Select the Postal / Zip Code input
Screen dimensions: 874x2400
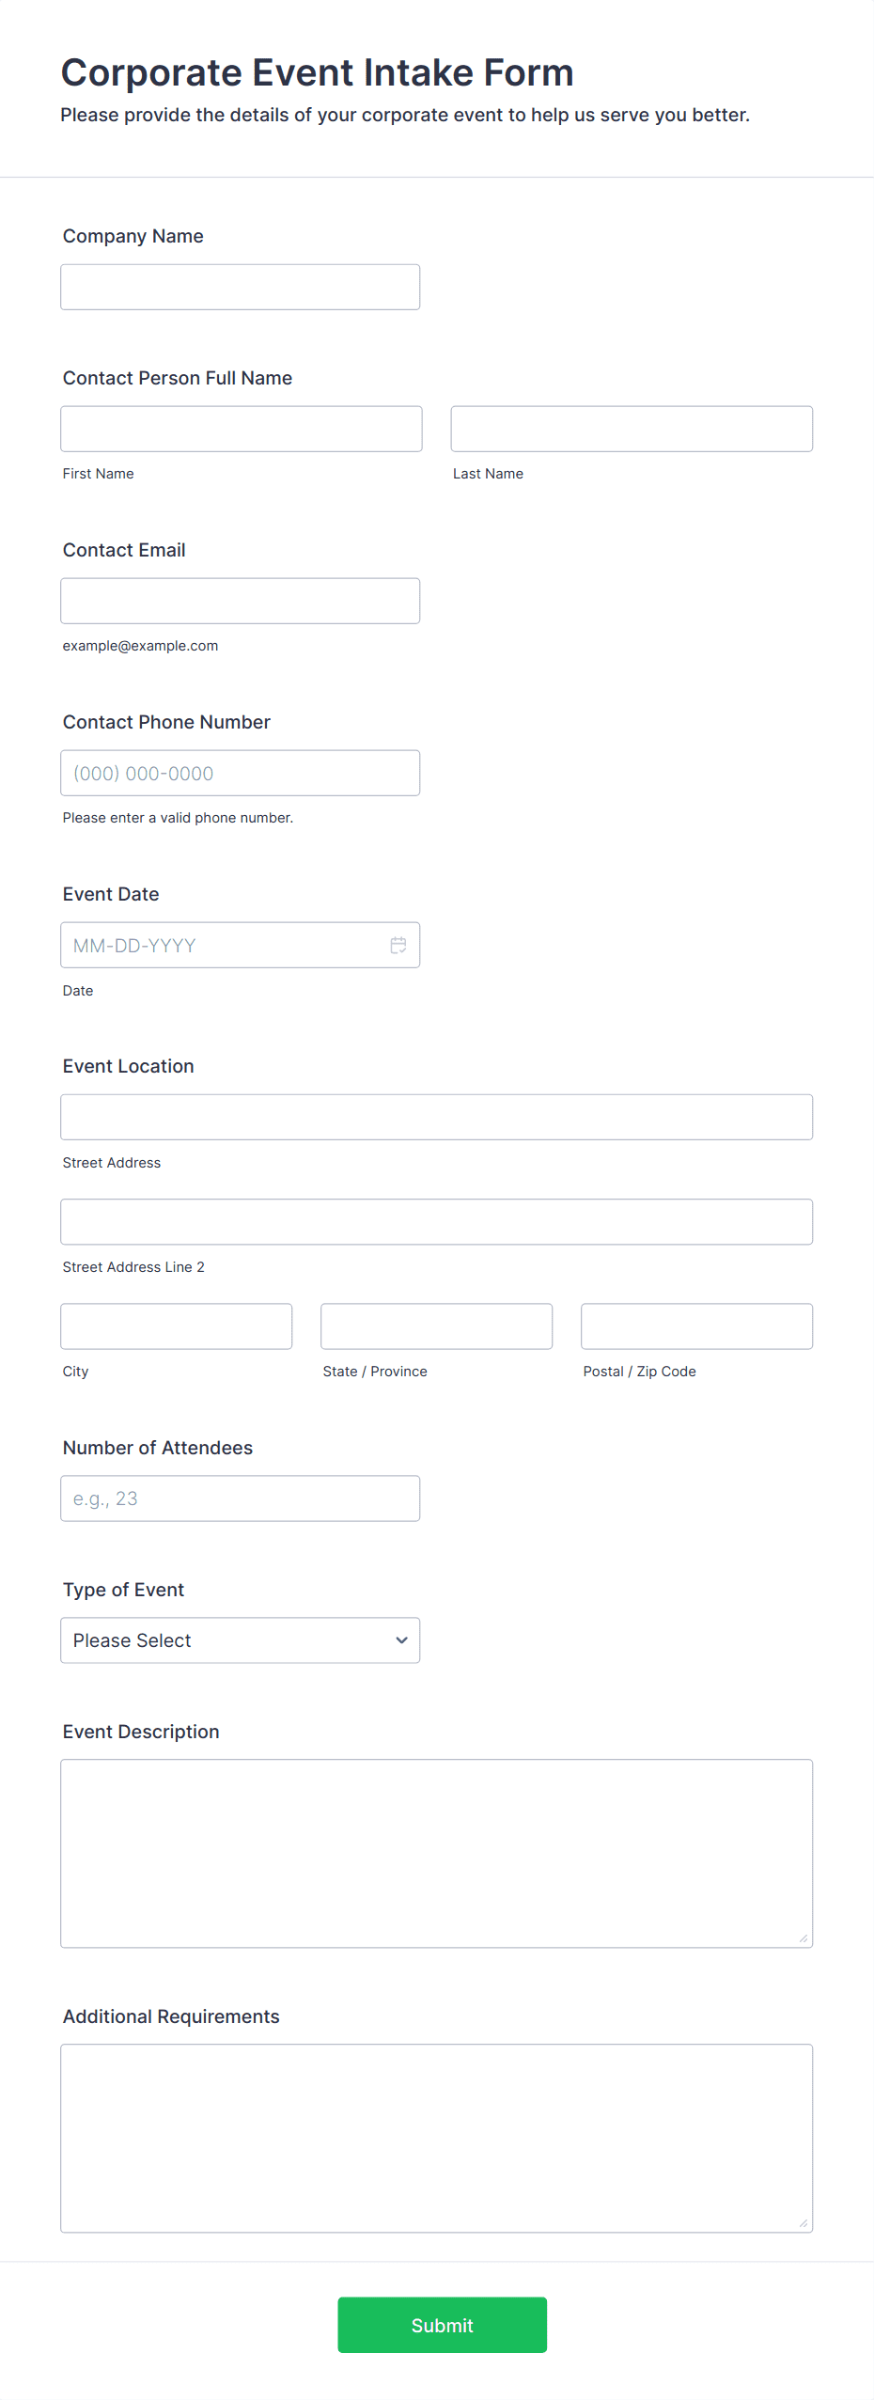pyautogui.click(x=696, y=1325)
